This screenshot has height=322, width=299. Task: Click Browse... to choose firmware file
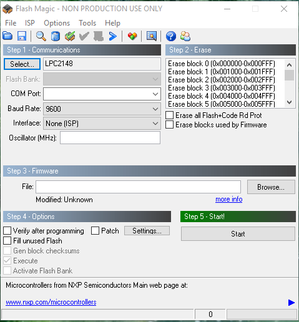271,187
